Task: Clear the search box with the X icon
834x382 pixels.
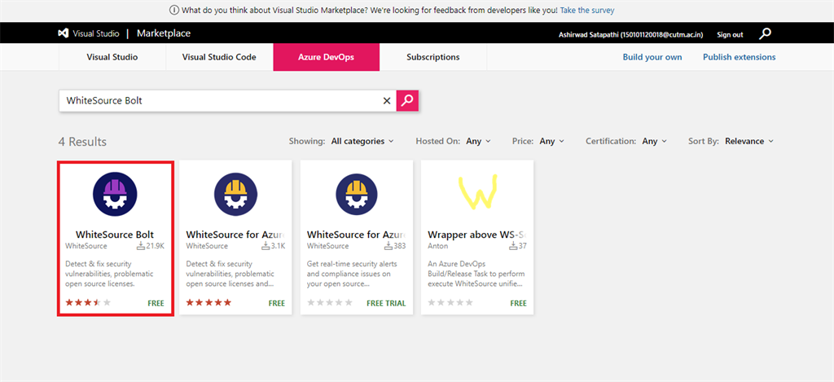Action: [x=387, y=100]
